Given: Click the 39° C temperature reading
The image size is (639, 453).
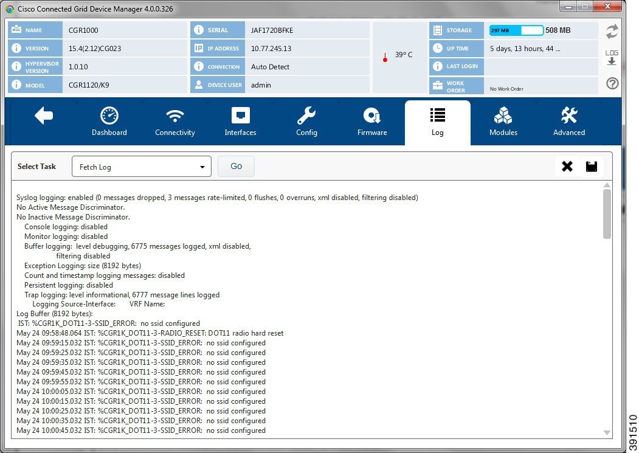Looking at the screenshot, I should pos(404,55).
